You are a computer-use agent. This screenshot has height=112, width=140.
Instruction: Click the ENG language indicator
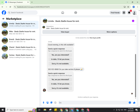(125, 110)
